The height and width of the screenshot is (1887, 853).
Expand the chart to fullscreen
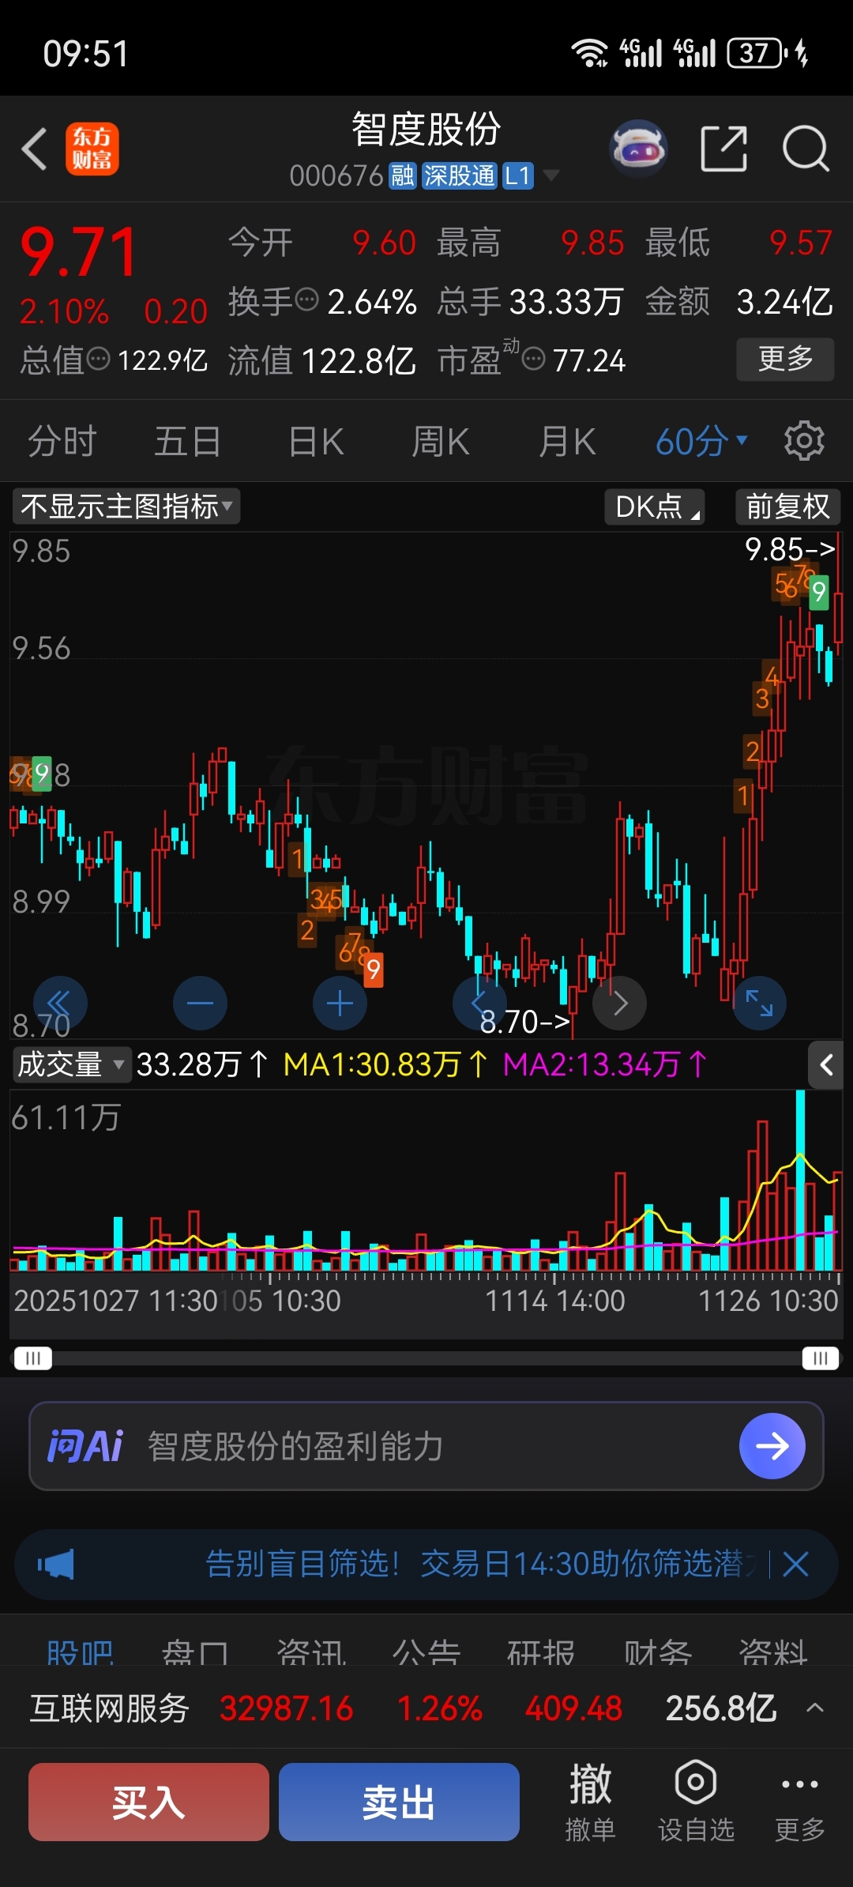[760, 1004]
